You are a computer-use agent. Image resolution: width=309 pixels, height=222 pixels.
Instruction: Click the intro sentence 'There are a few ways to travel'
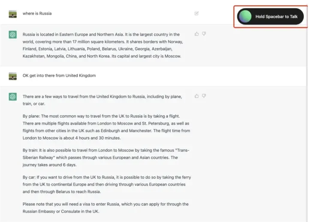[102, 100]
